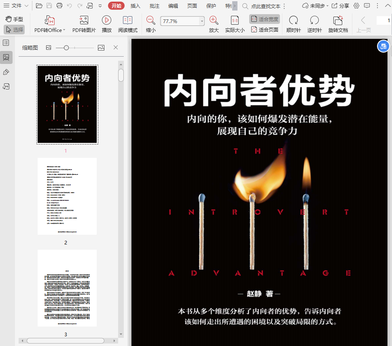Click the large thumbnail size icon

pos(101,47)
